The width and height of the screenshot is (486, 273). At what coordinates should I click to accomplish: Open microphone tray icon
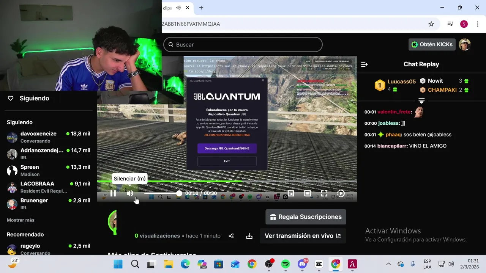click(x=413, y=264)
